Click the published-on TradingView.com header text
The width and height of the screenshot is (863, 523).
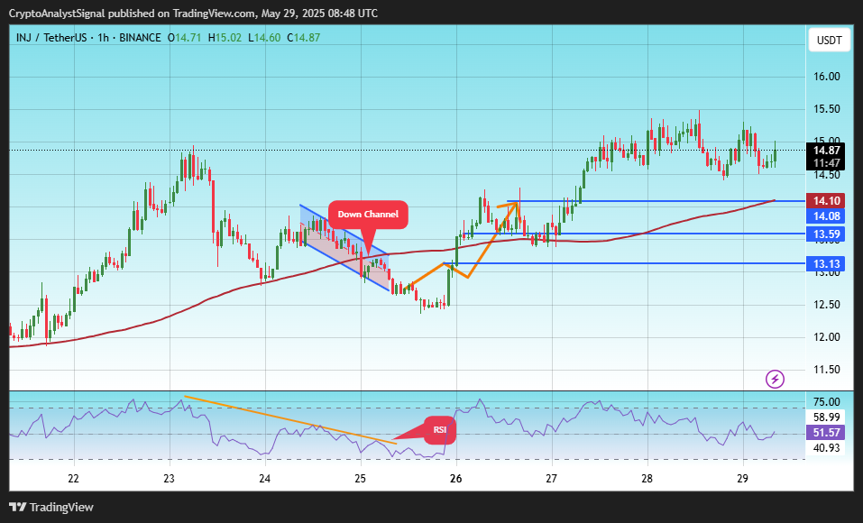193,14
